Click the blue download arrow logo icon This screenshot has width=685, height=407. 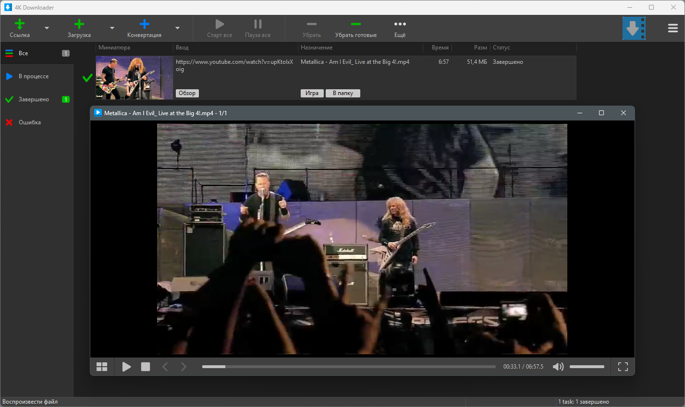[634, 28]
